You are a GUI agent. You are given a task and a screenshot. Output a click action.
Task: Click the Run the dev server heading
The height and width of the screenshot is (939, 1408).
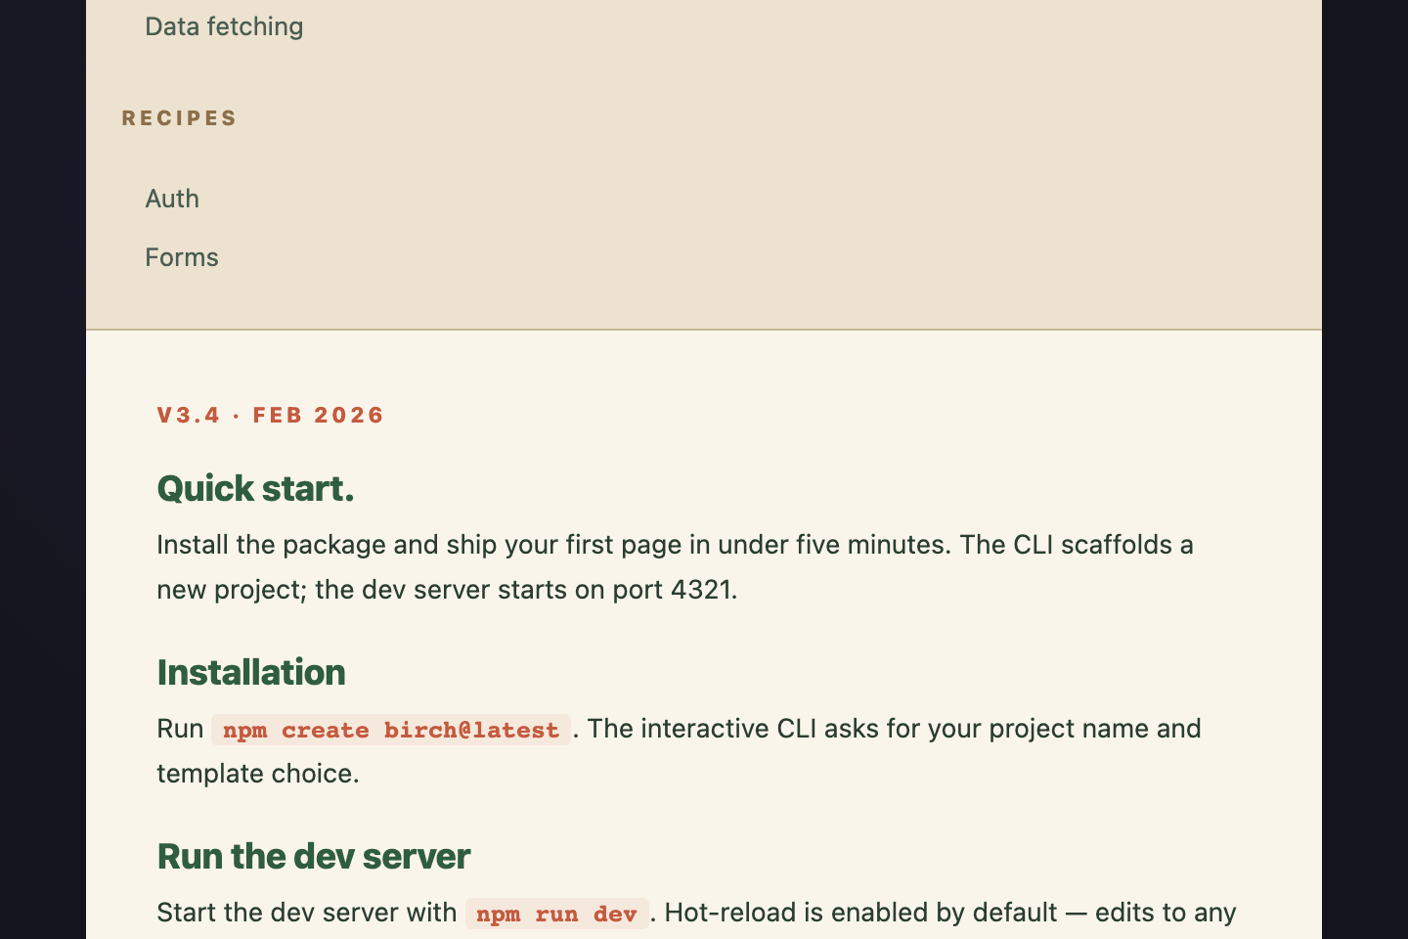pos(313,856)
